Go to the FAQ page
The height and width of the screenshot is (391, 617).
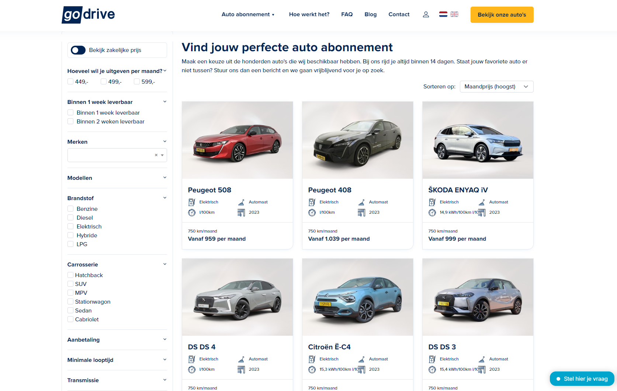point(347,14)
